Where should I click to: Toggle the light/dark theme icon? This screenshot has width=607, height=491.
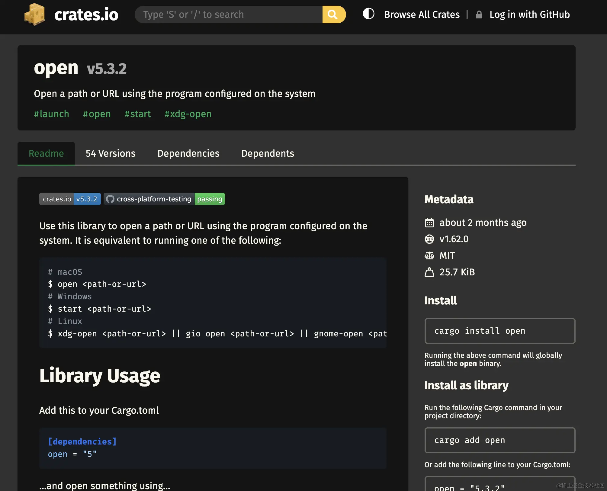click(368, 14)
